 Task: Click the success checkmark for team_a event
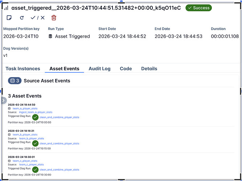tap(35, 117)
